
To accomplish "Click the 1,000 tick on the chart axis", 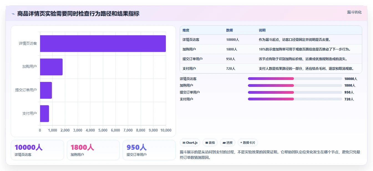I will (x=52, y=130).
